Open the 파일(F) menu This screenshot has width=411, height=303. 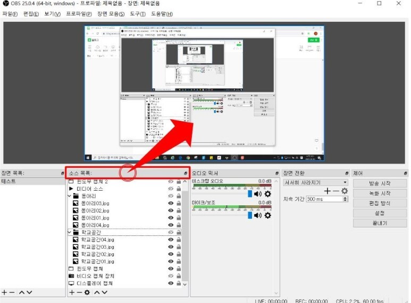coord(10,14)
